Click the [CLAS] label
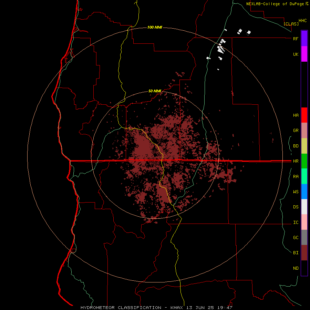Viewport: 310px width, 310px height. click(x=291, y=24)
